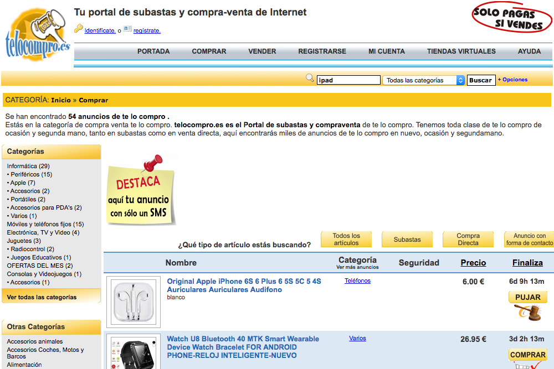The height and width of the screenshot is (369, 554).
Task: Select the Todos los artículos filter
Action: coord(346,239)
